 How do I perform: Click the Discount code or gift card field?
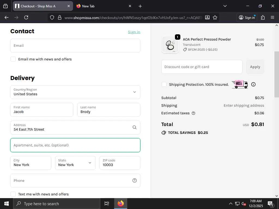coord(202,67)
